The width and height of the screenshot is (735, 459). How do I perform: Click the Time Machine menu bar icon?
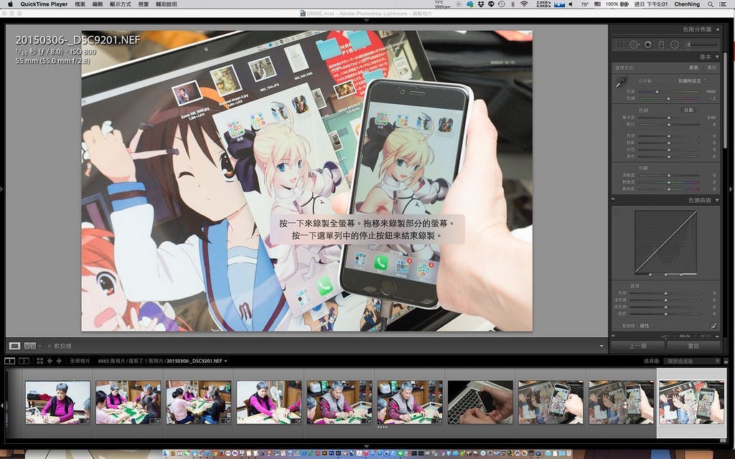[502, 4]
